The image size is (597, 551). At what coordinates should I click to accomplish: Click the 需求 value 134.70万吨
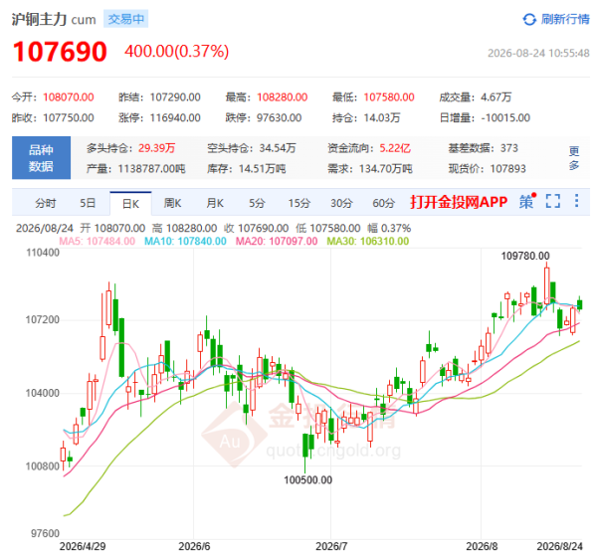(x=386, y=168)
